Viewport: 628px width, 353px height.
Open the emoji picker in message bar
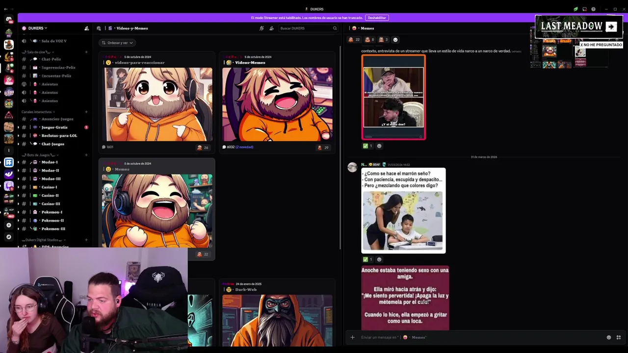pyautogui.click(x=609, y=337)
